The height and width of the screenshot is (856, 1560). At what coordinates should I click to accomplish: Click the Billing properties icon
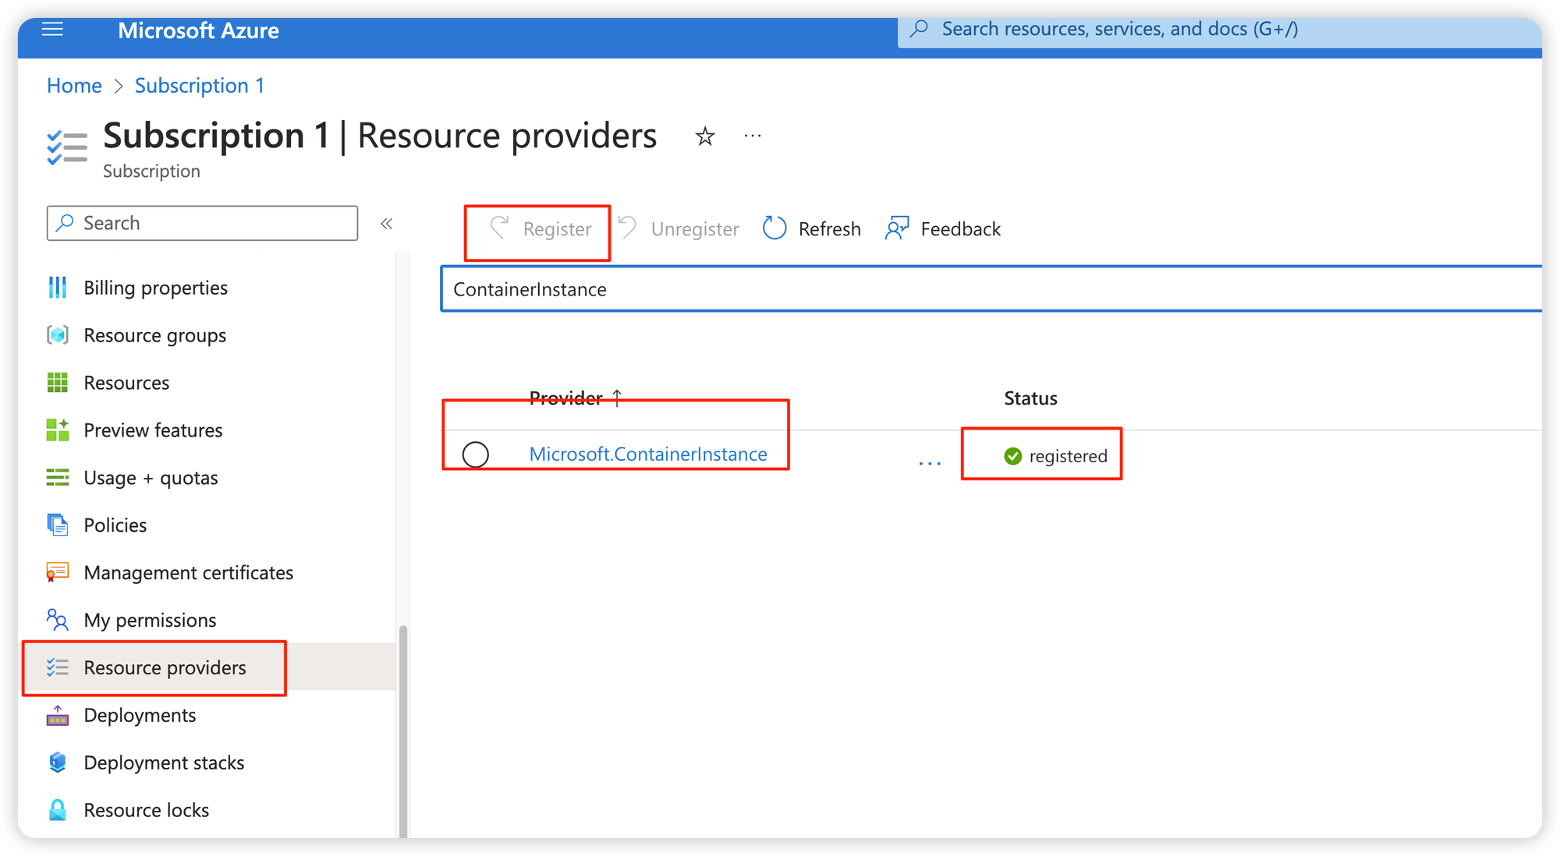point(58,288)
